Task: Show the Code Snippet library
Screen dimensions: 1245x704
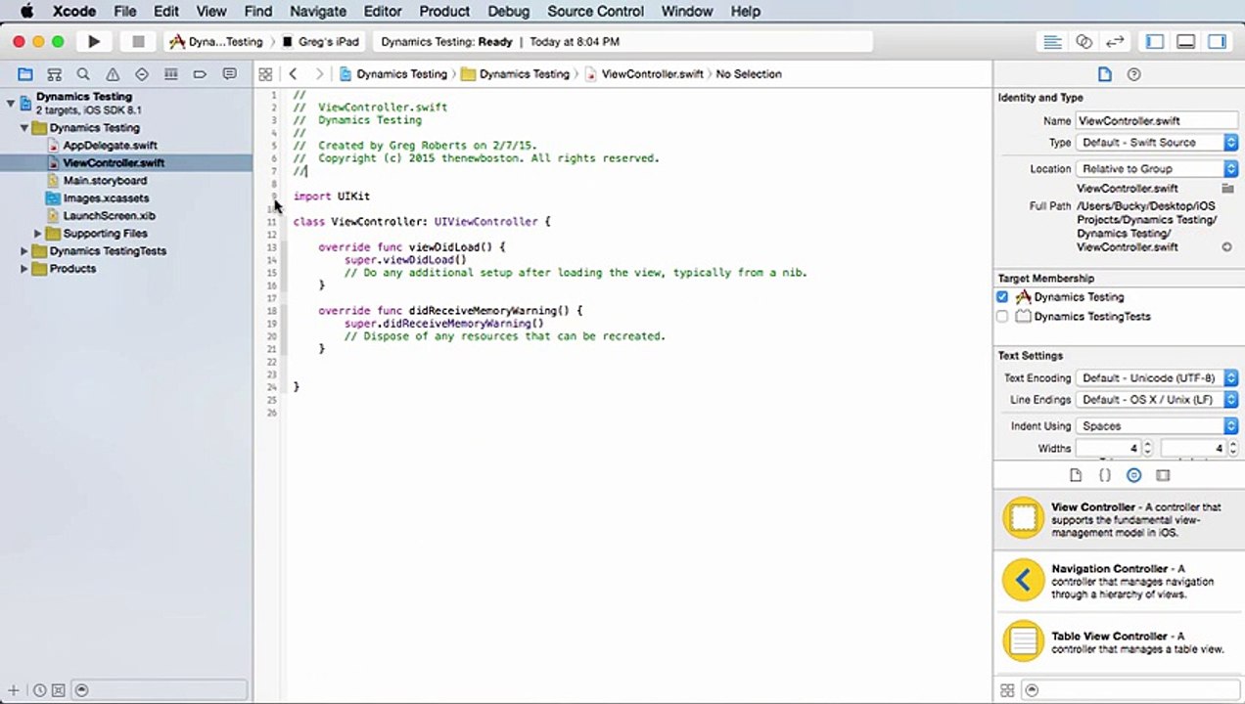Action: point(1104,475)
